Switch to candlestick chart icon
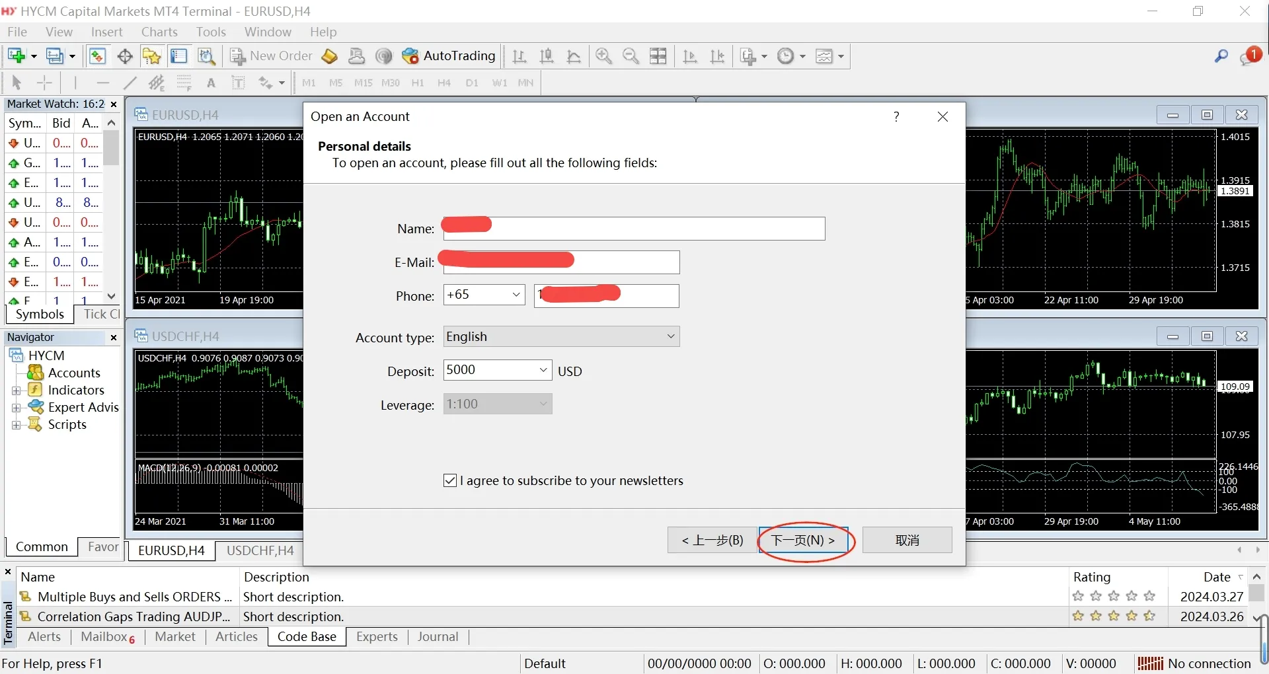 pos(547,56)
